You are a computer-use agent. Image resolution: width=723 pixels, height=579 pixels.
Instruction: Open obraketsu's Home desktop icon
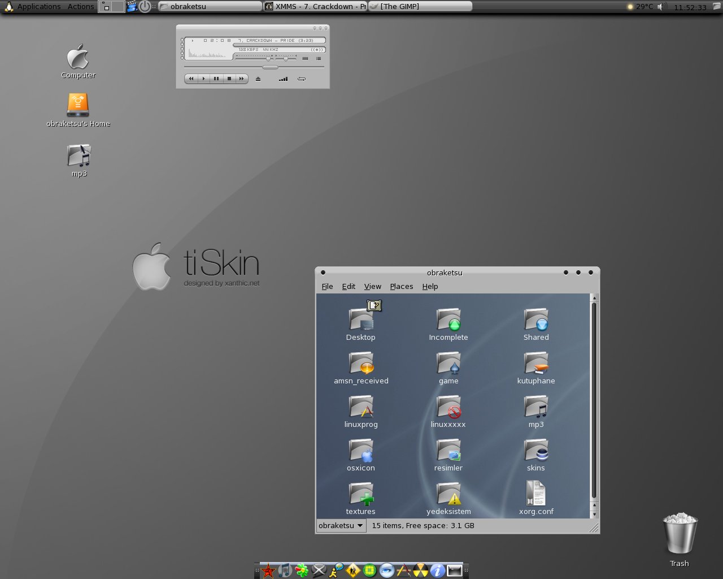coord(78,110)
